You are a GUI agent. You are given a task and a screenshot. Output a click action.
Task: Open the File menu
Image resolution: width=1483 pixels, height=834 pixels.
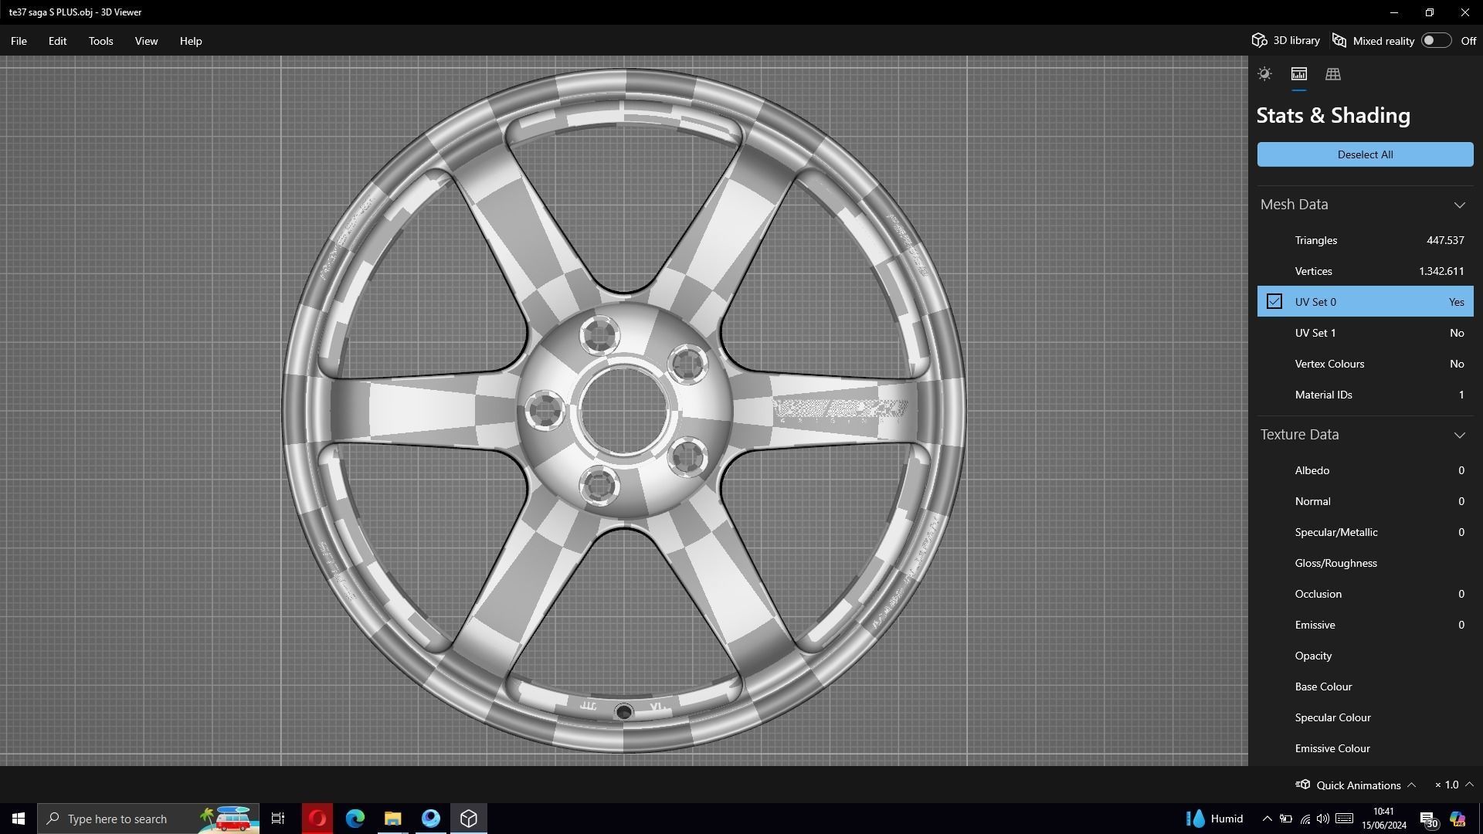pyautogui.click(x=19, y=41)
